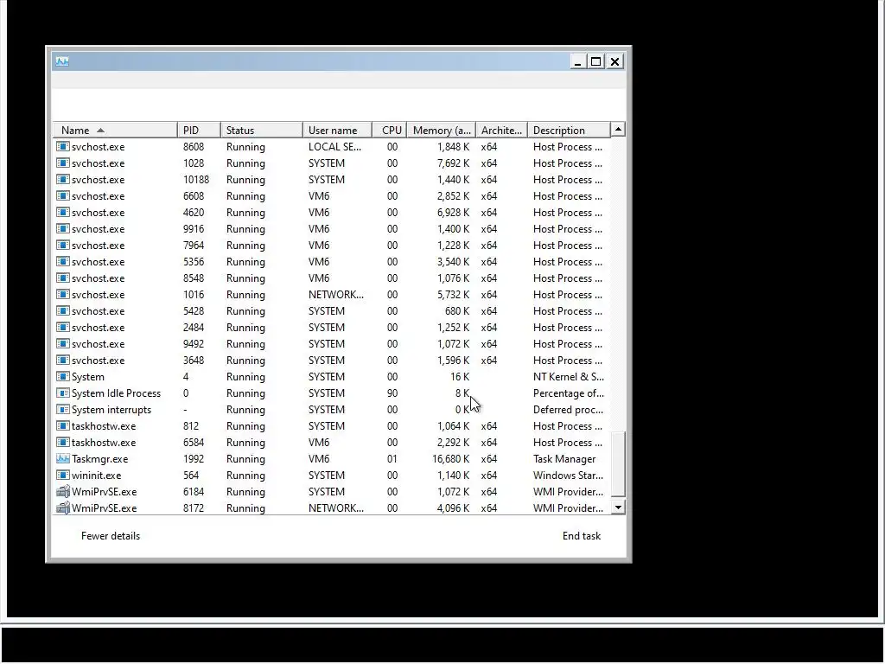This screenshot has width=885, height=664.
Task: Click Fewer details
Action: click(x=111, y=536)
